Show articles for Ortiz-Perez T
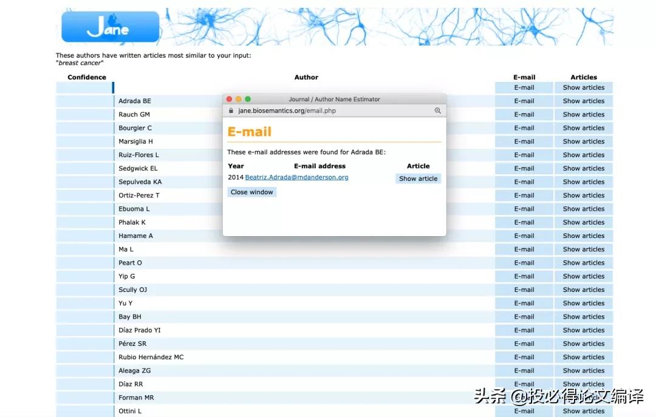The image size is (656, 417). [584, 195]
